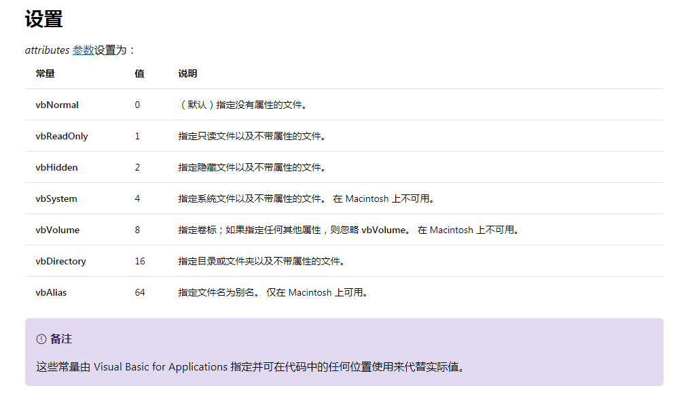Screen dimensions: 688x399
Task: Click the 常量 column header
Action: click(46, 73)
